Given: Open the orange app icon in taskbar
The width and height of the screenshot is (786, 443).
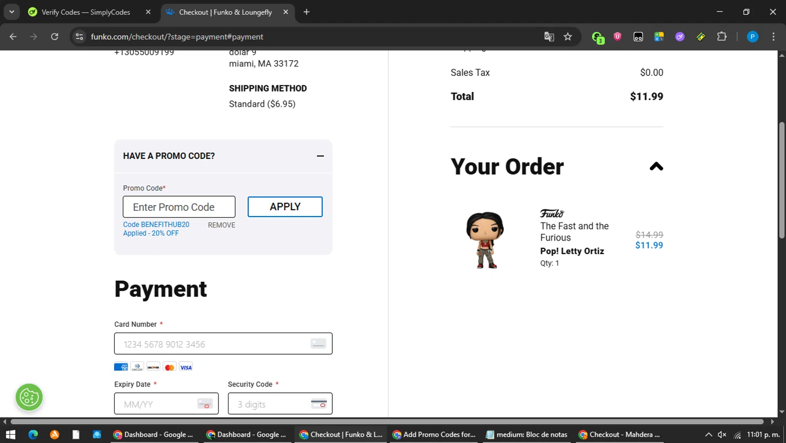Looking at the screenshot, I should click(x=54, y=435).
